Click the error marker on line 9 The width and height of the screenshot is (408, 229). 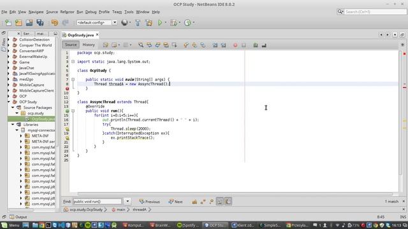click(x=67, y=88)
